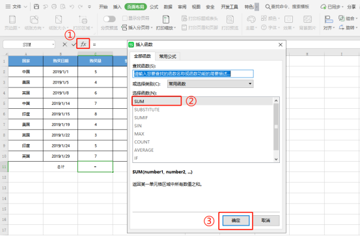Click the 取消 button

tap(266, 220)
